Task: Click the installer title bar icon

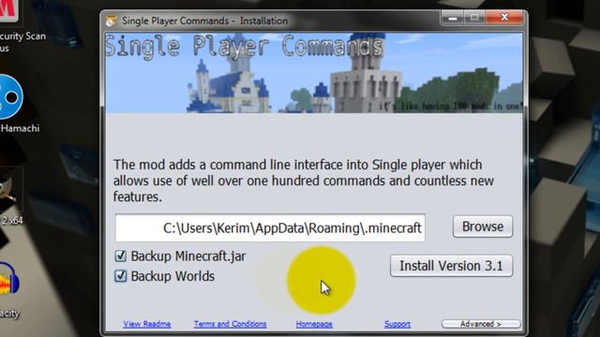Action: pos(111,21)
